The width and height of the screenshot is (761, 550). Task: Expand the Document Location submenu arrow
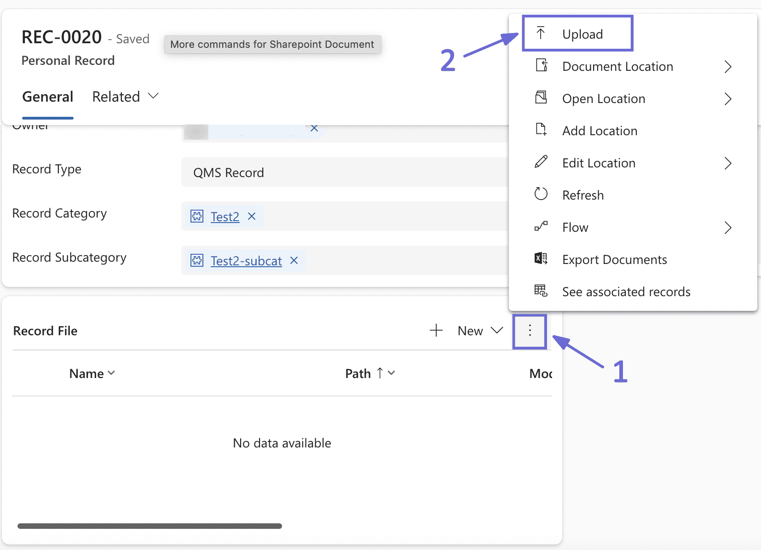click(728, 67)
